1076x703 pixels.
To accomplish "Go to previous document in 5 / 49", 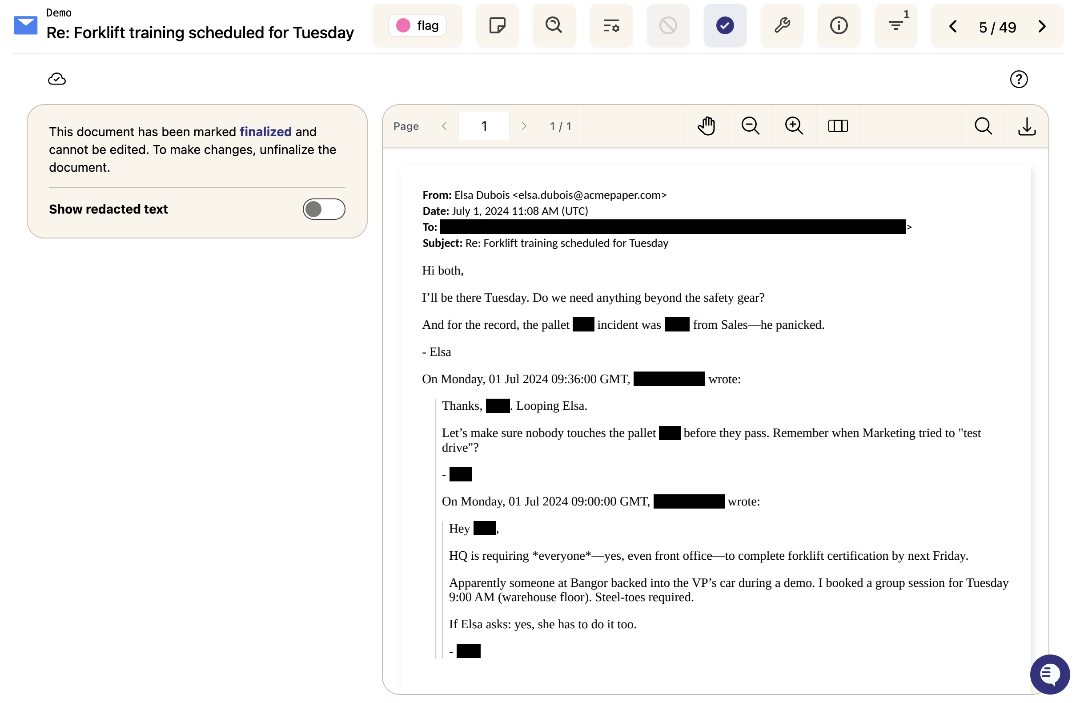I will [x=952, y=26].
